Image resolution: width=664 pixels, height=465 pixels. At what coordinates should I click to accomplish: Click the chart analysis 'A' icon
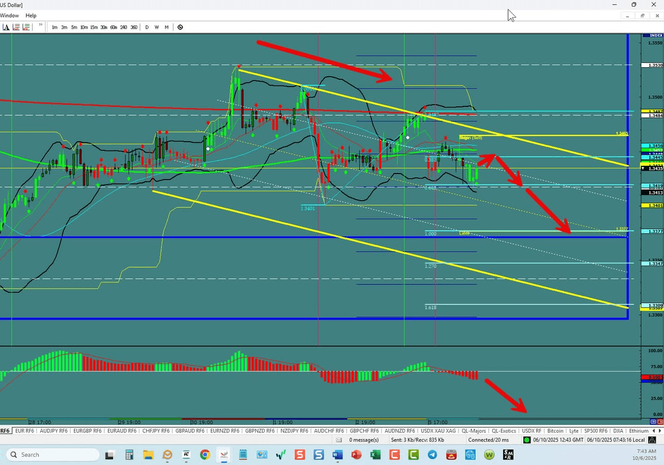click(6, 26)
